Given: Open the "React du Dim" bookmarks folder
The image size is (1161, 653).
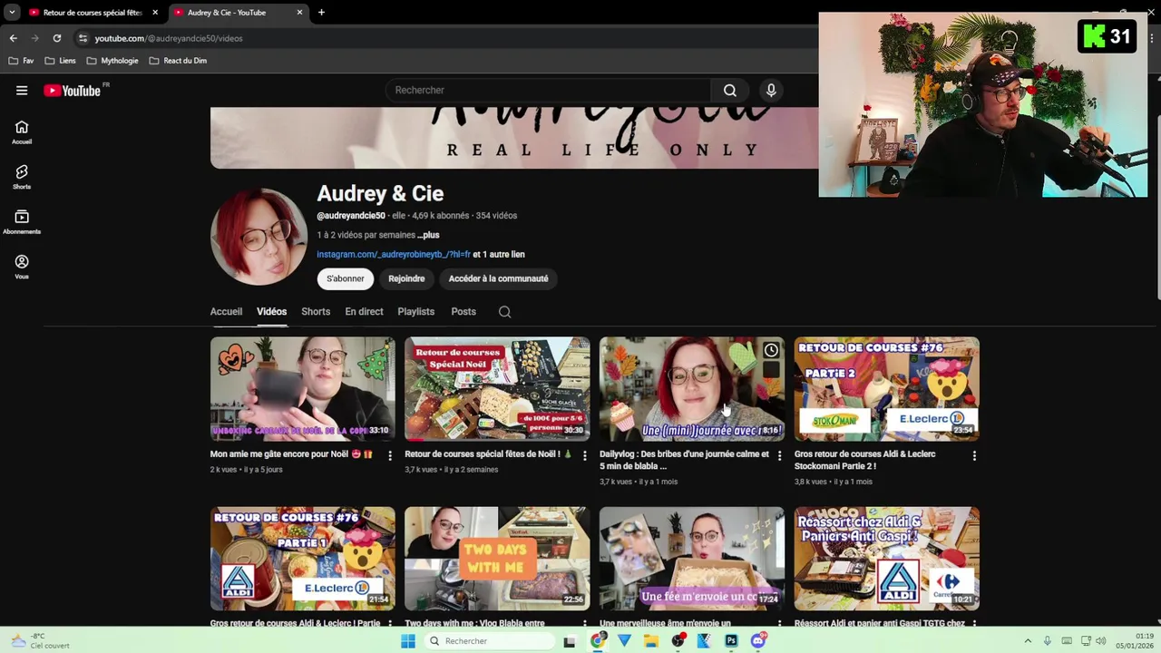Looking at the screenshot, I should (178, 61).
